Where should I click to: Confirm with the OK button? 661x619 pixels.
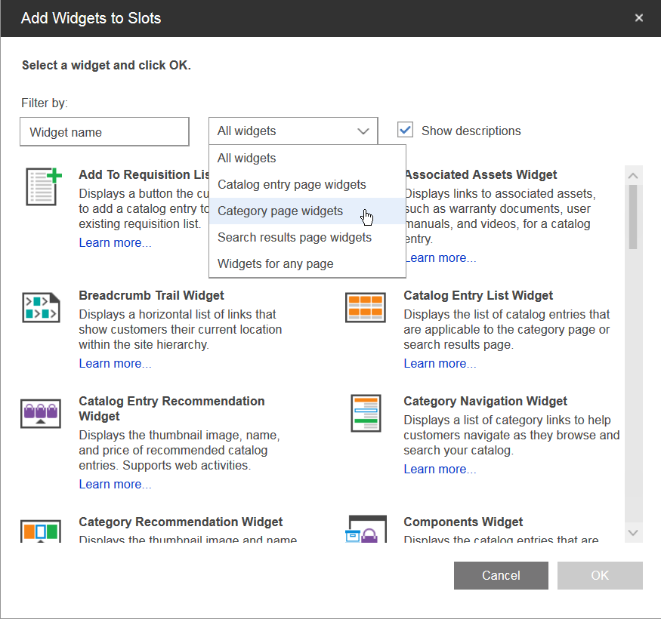(600, 575)
